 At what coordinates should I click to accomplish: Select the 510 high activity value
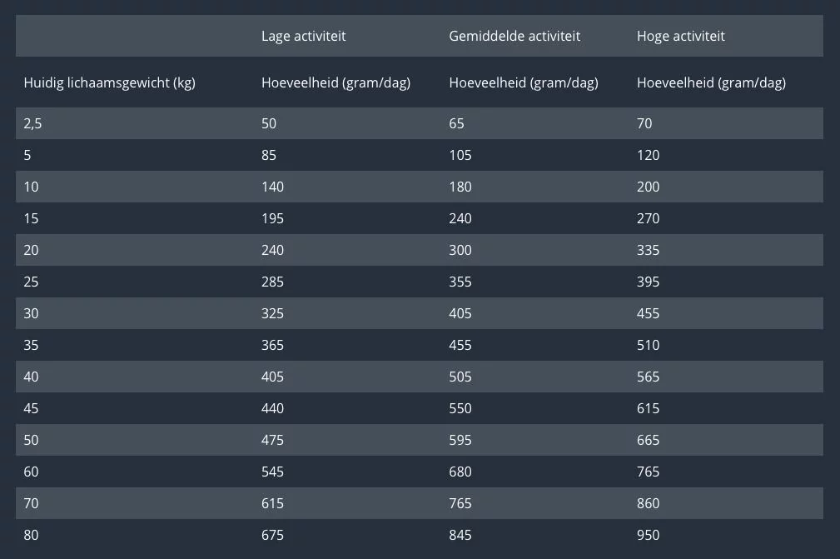click(648, 345)
